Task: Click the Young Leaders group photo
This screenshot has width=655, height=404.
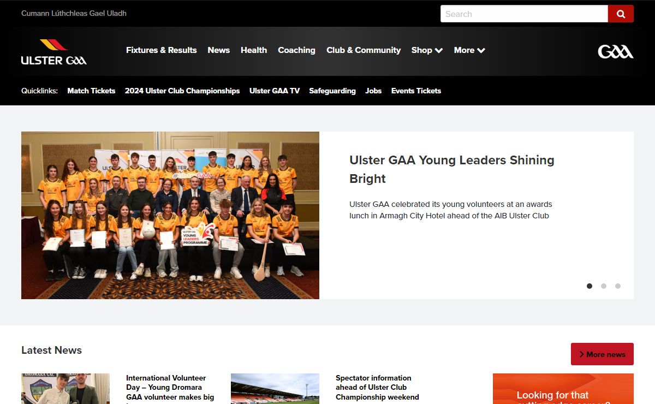Action: (x=170, y=215)
